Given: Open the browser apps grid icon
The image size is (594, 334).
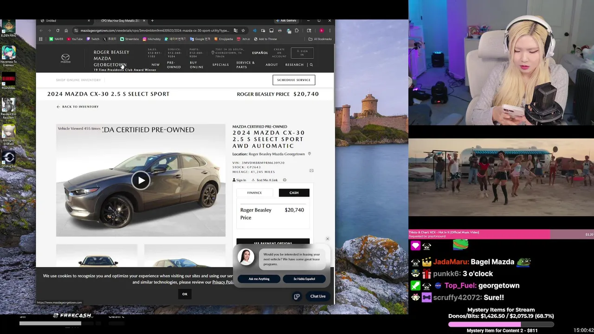Looking at the screenshot, I should [41, 39].
